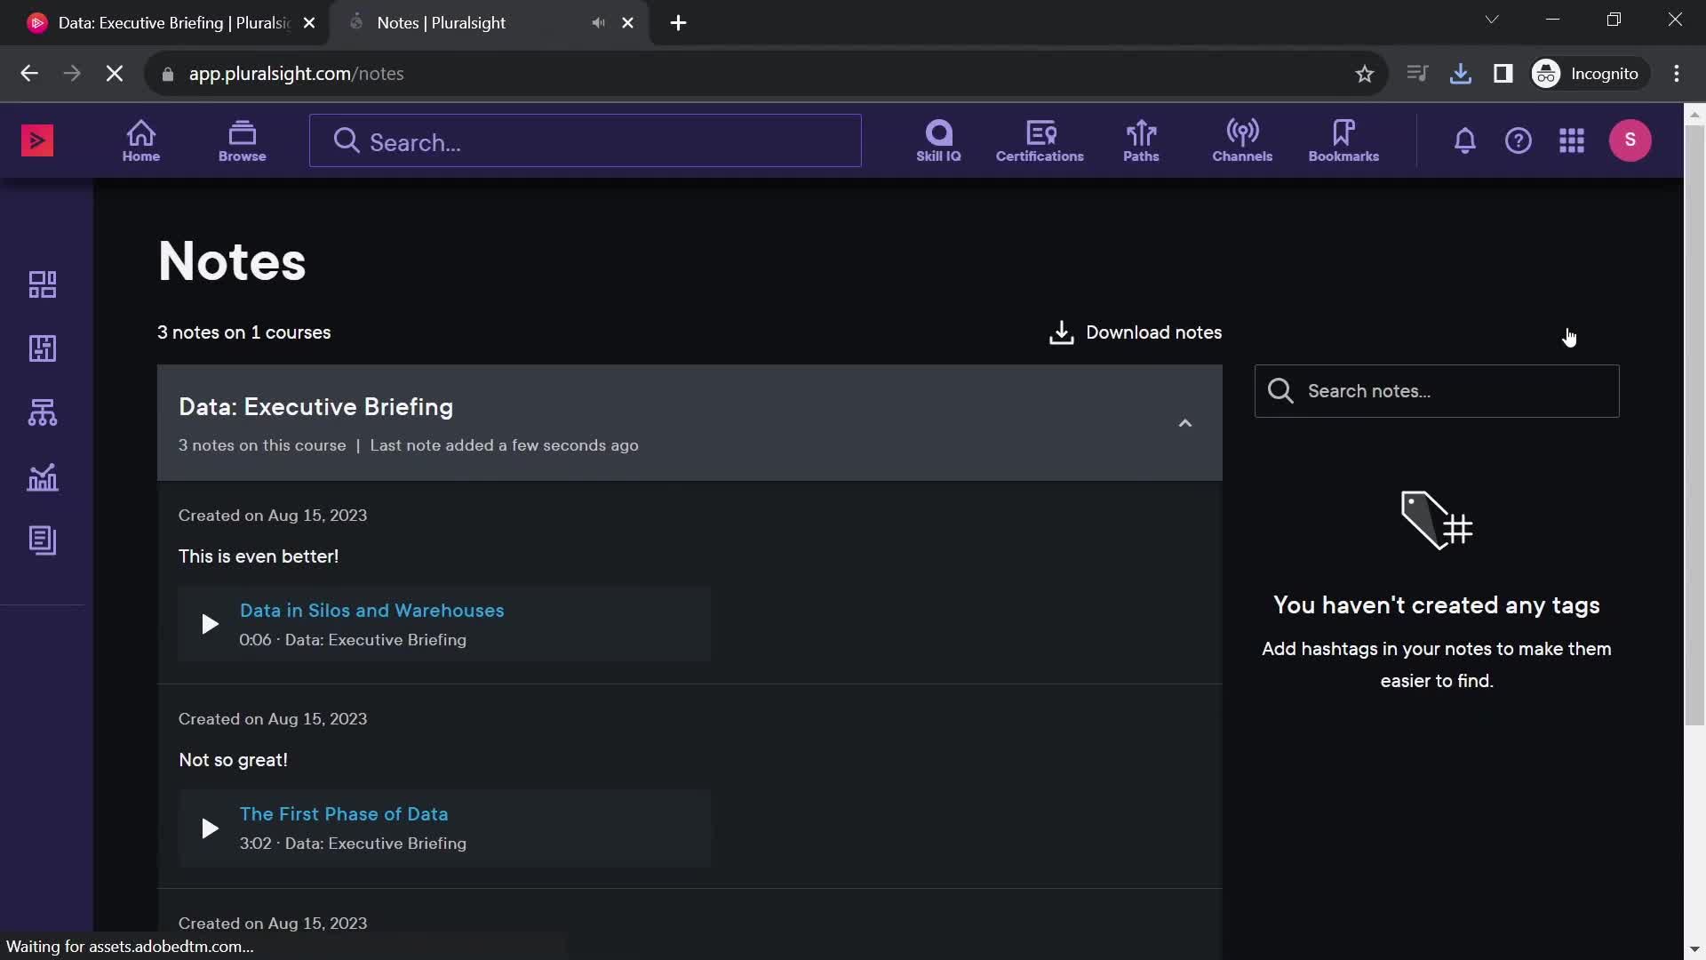Click the scrollbar down arrow
Image resolution: width=1706 pixels, height=960 pixels.
tap(1694, 949)
